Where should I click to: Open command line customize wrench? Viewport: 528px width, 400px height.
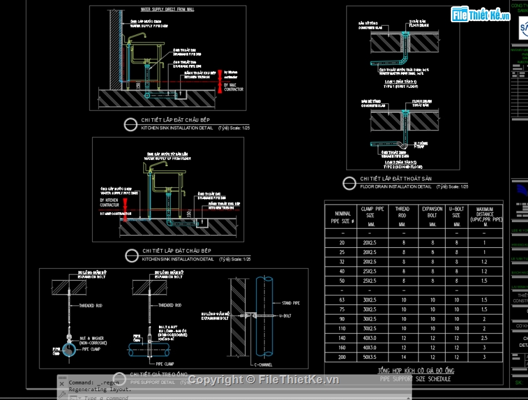click(x=62, y=394)
